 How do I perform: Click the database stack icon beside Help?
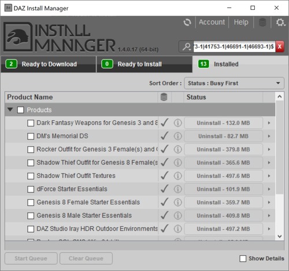click(262, 23)
